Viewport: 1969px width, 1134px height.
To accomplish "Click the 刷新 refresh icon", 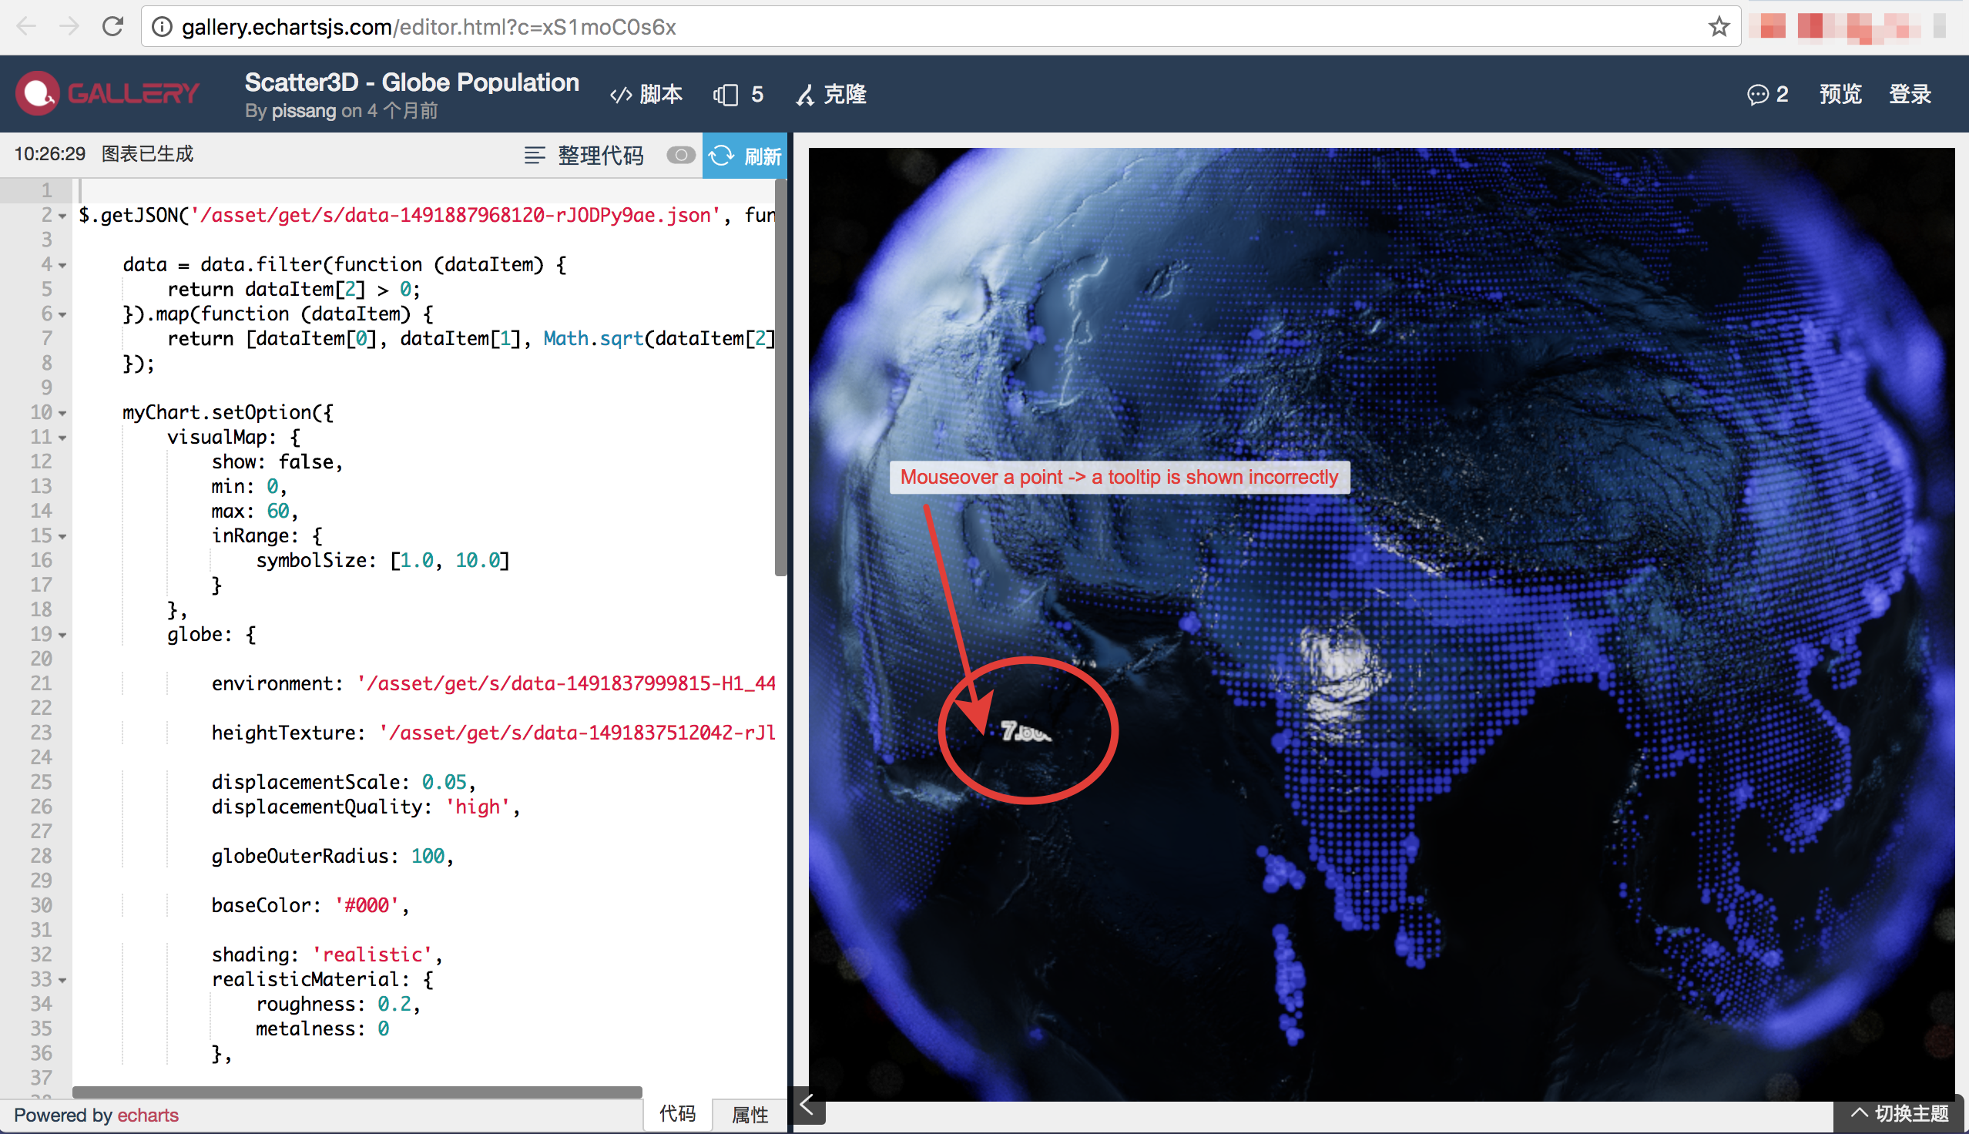I will click(723, 155).
